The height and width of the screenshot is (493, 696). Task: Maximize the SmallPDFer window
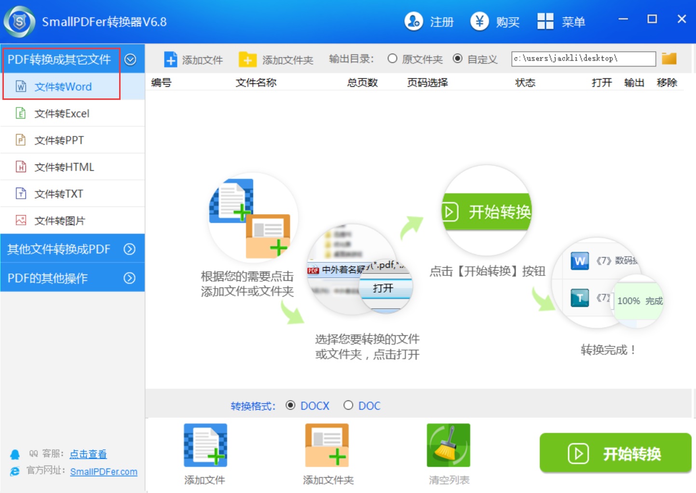[x=652, y=19]
